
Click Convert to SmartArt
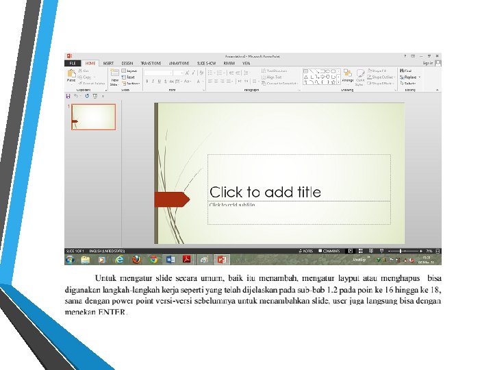click(279, 84)
